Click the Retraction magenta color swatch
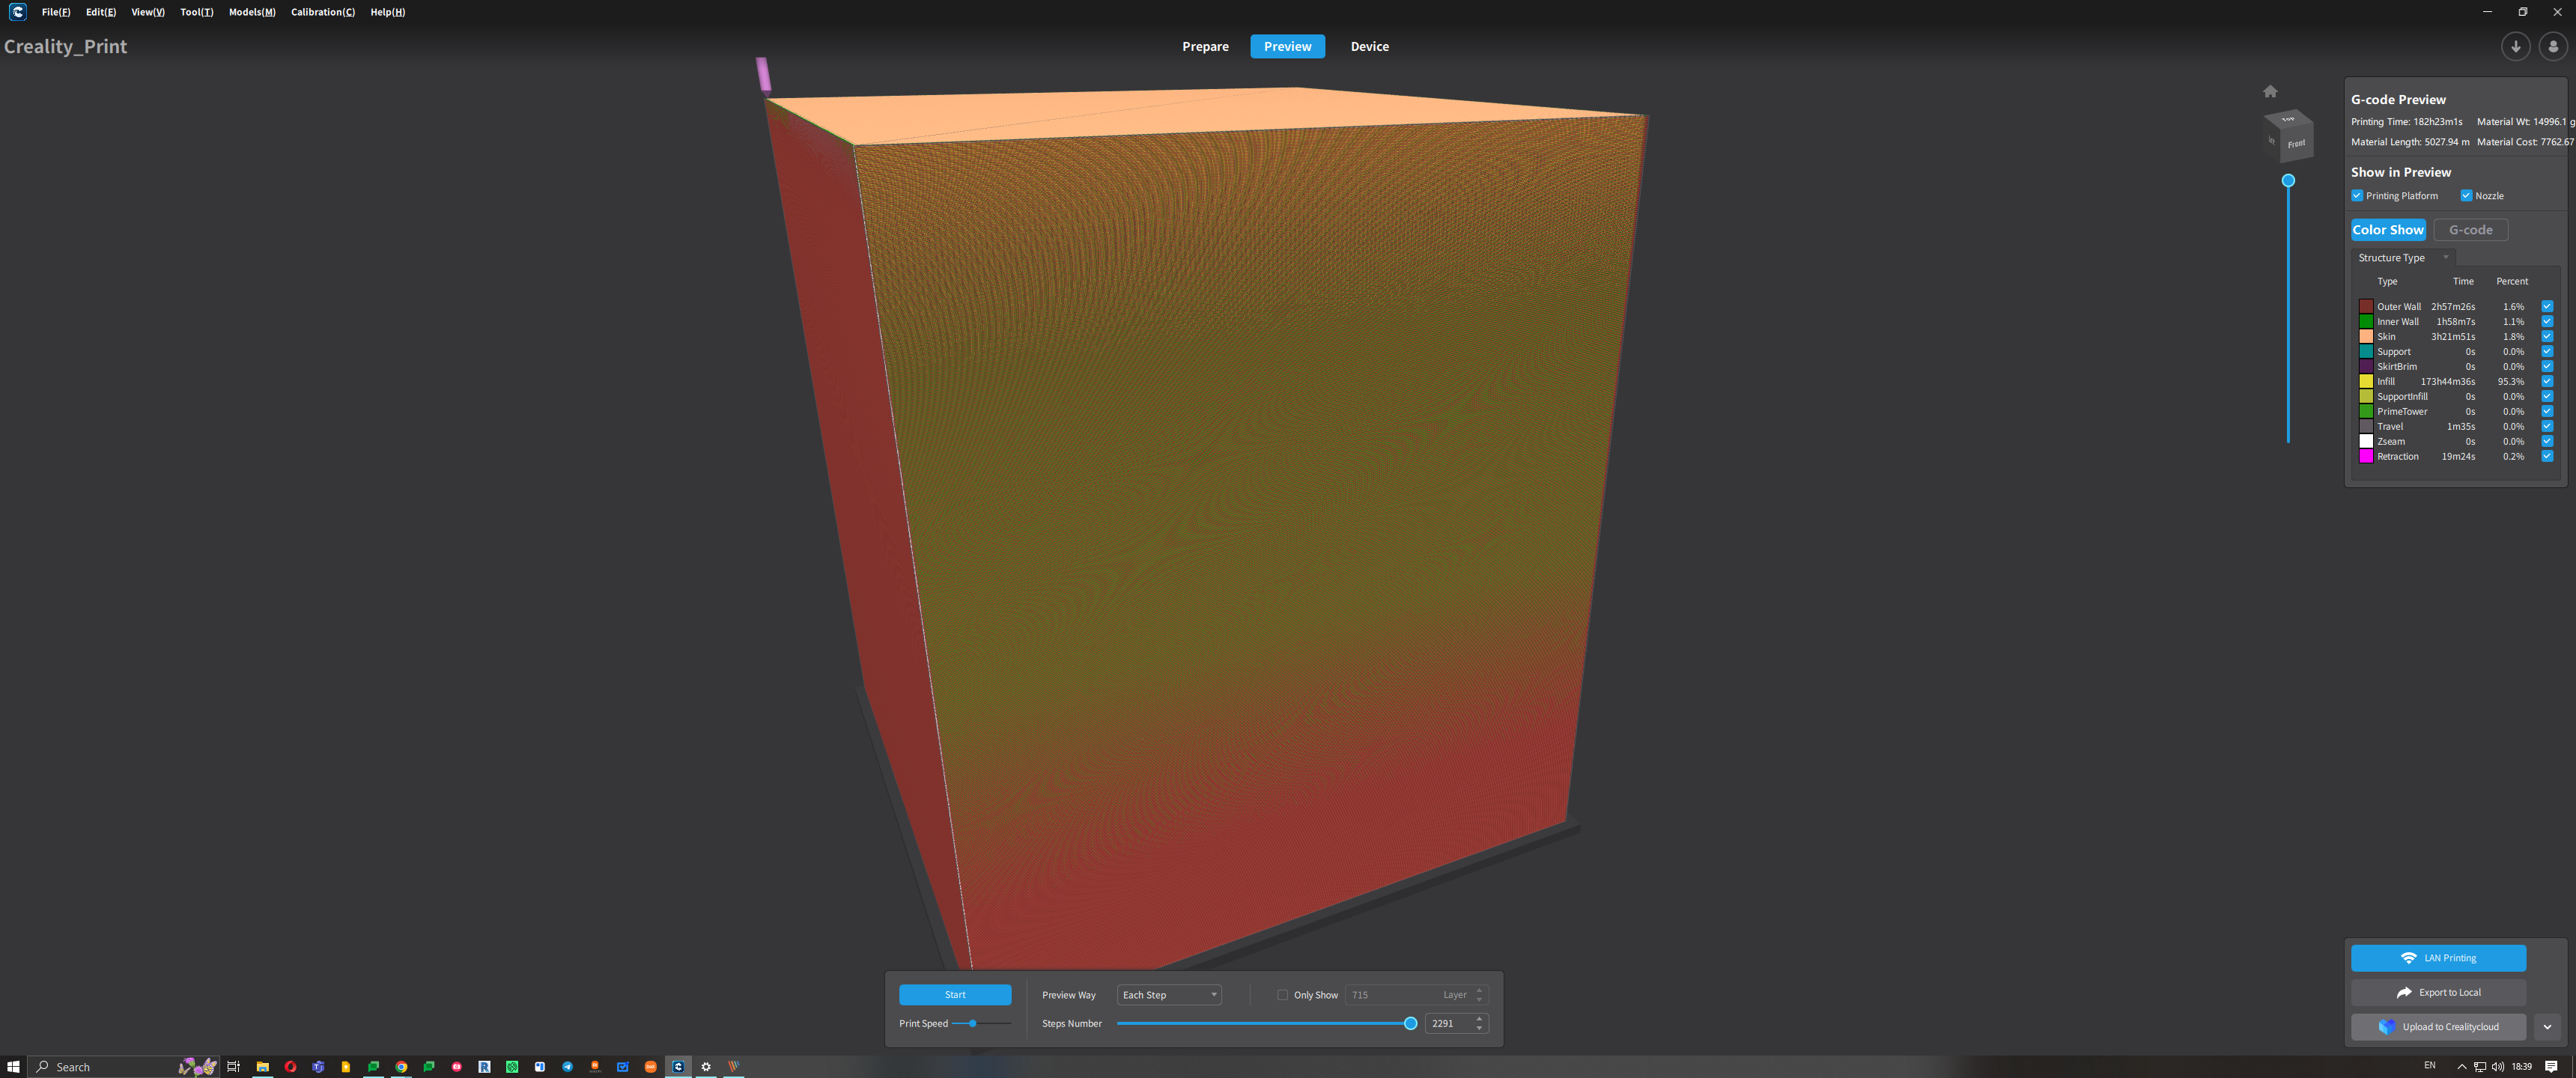Image resolution: width=2576 pixels, height=1078 pixels. click(2366, 456)
